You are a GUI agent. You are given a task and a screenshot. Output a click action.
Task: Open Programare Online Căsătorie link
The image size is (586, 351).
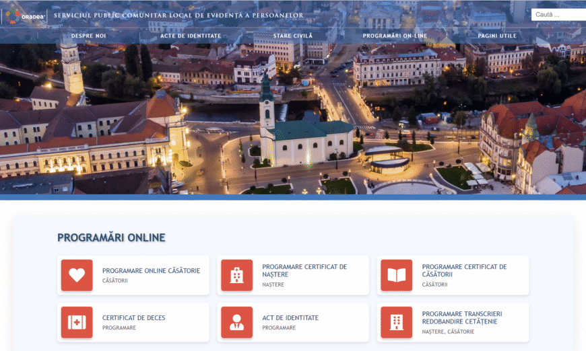click(151, 271)
